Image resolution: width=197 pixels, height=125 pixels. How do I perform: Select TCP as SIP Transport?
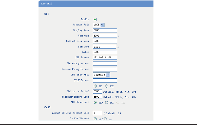tap(106, 102)
